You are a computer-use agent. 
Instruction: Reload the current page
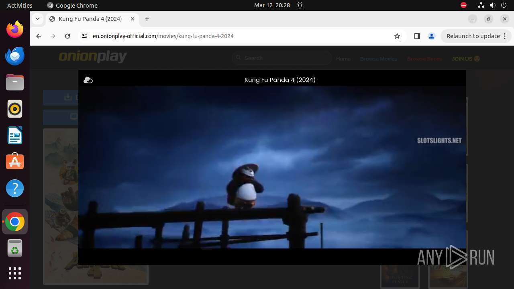click(67, 36)
